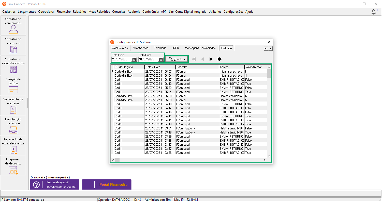
Task: Click the Data Inicial date field
Action: (122, 59)
